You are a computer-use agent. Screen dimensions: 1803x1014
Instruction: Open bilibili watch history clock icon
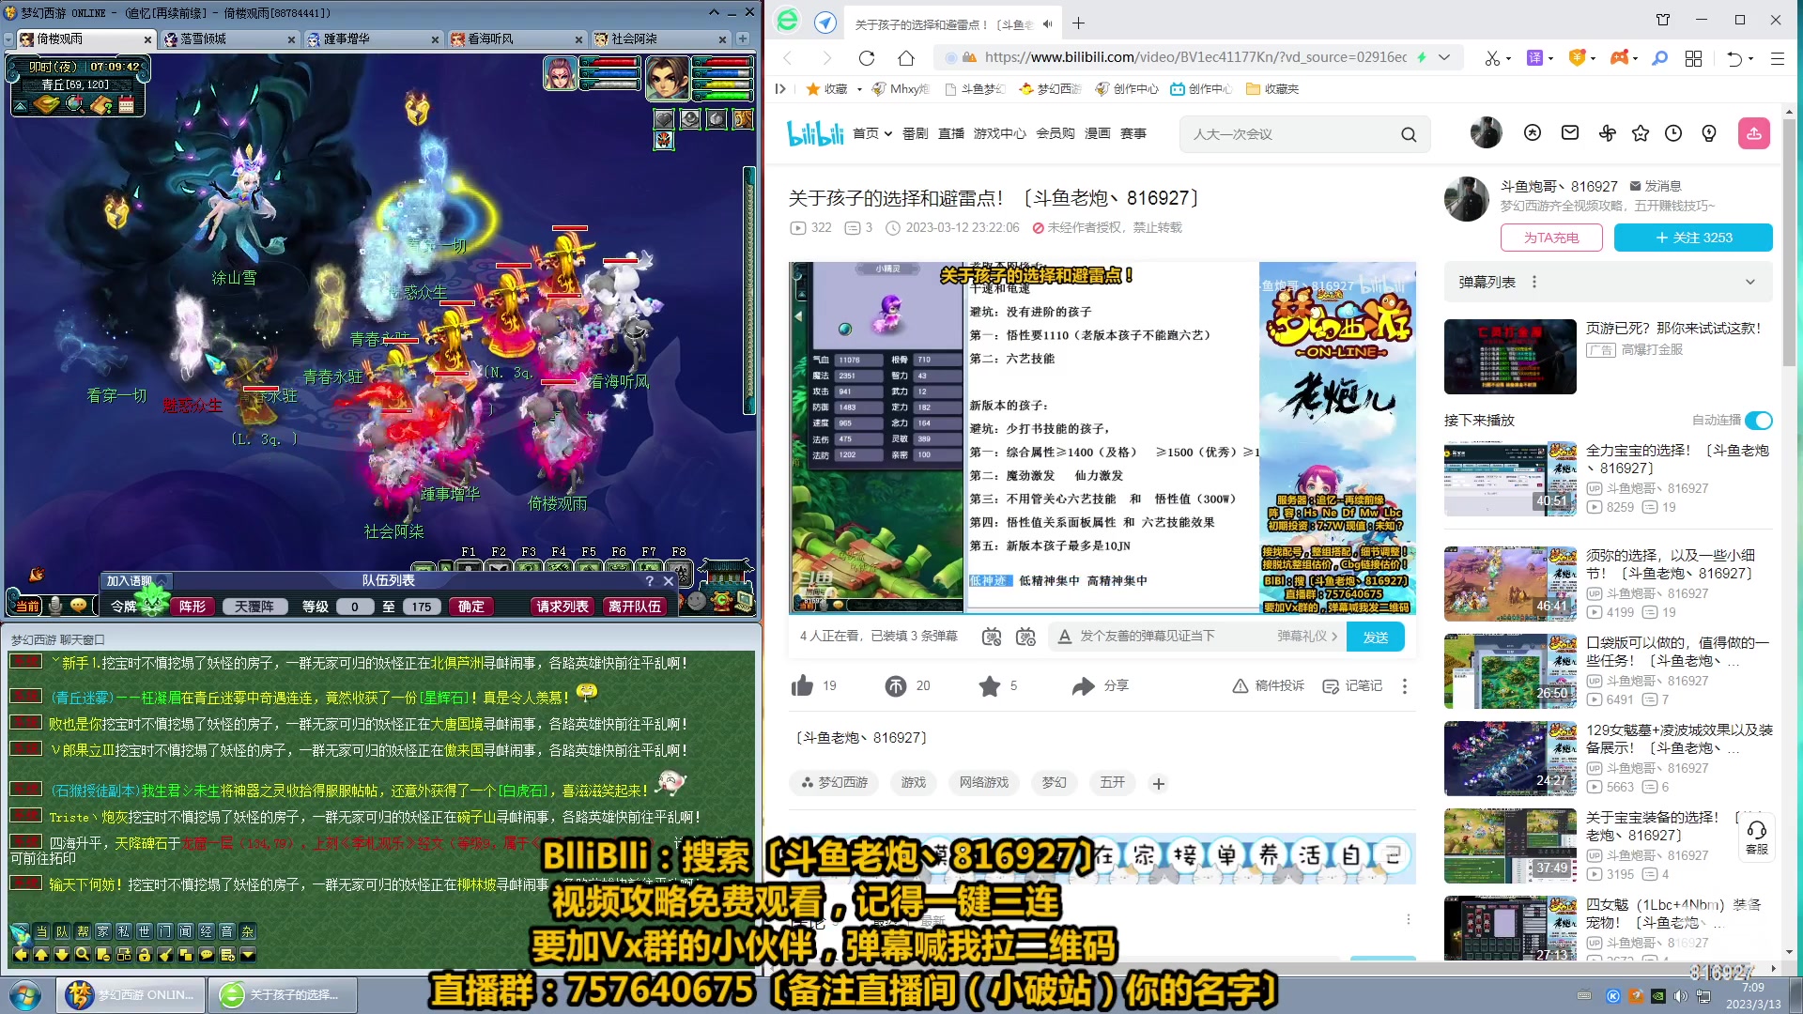pyautogui.click(x=1673, y=133)
